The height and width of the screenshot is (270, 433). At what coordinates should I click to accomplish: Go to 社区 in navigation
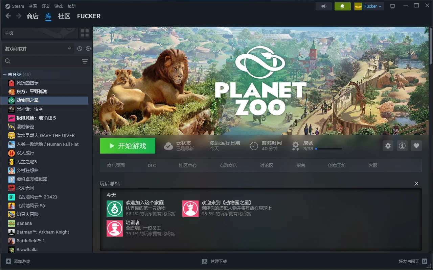[64, 16]
